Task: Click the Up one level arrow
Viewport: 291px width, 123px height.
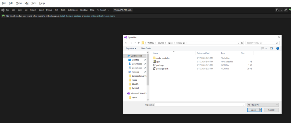Action: [138, 43]
